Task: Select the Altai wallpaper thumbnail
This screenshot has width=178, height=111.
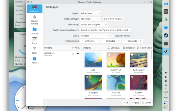Action: (93, 60)
